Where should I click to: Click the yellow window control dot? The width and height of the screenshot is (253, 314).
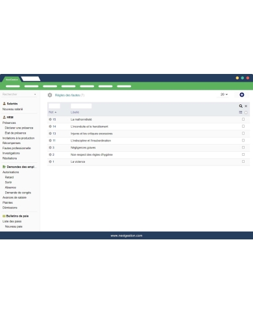click(x=237, y=78)
